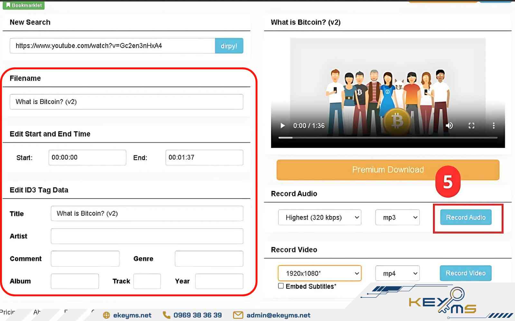This screenshot has height=321, width=515.
Task: Click the "Edit Start and End Time" heading
Action: pos(50,134)
